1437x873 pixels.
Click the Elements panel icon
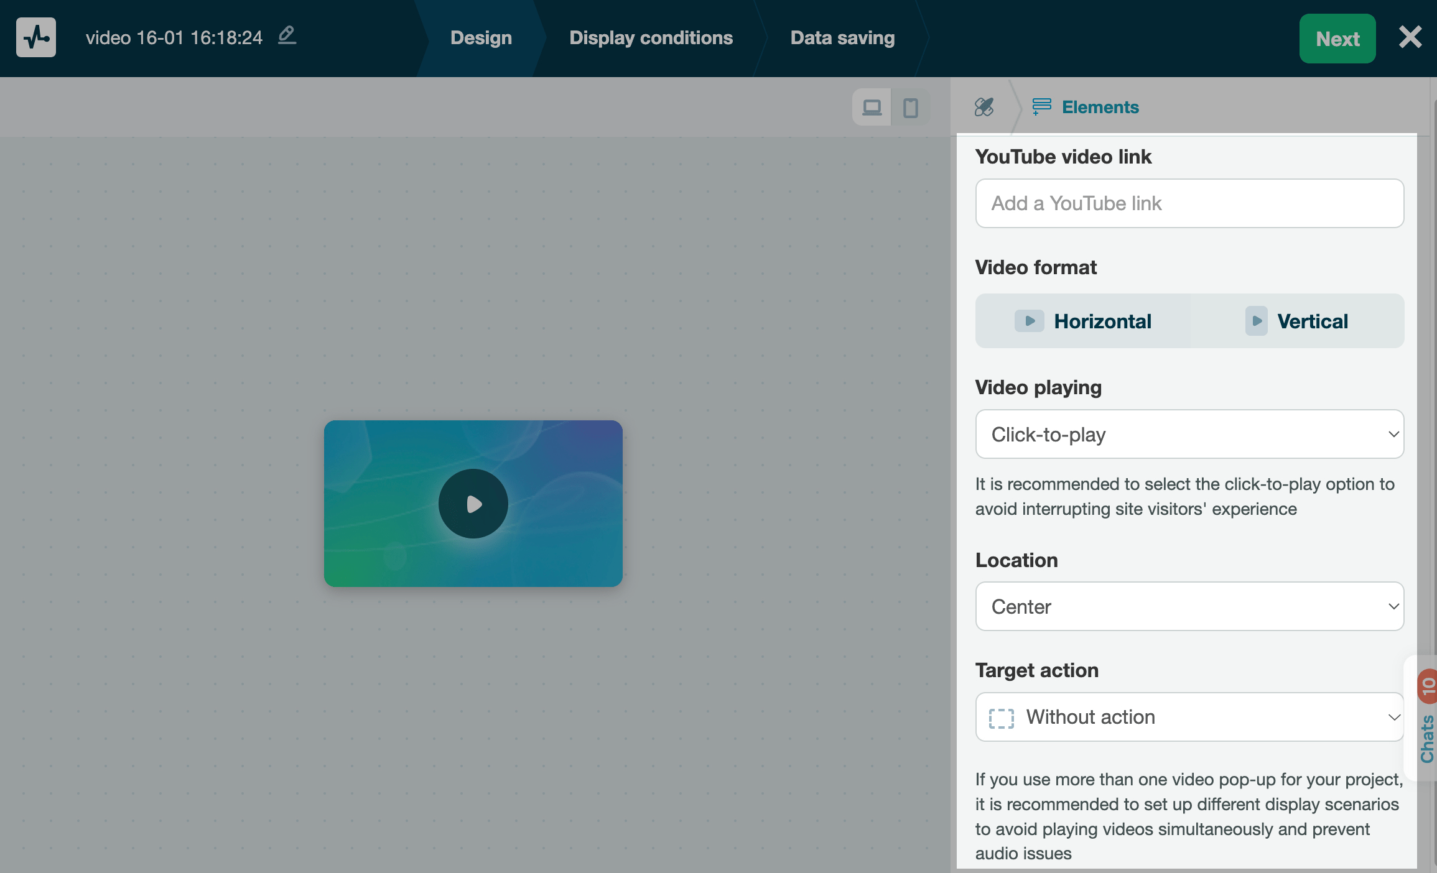[x=1042, y=107]
